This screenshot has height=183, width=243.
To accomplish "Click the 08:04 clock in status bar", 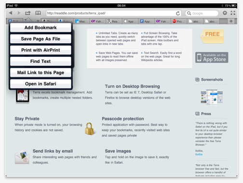I will pos(121,6).
